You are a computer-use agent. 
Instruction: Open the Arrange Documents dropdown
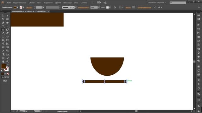99,3
